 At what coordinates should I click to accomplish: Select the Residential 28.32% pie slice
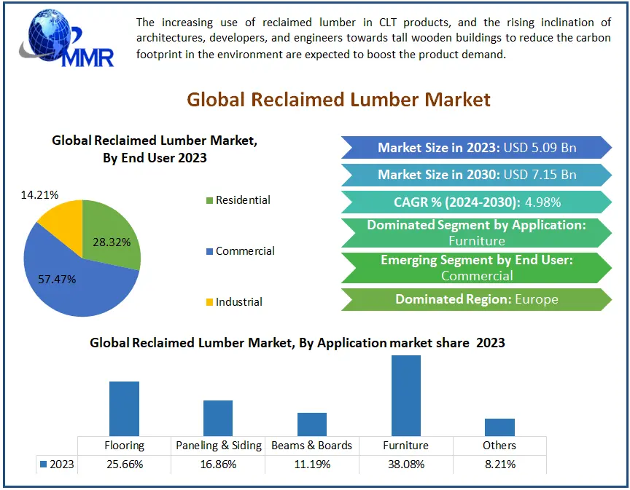coord(113,233)
